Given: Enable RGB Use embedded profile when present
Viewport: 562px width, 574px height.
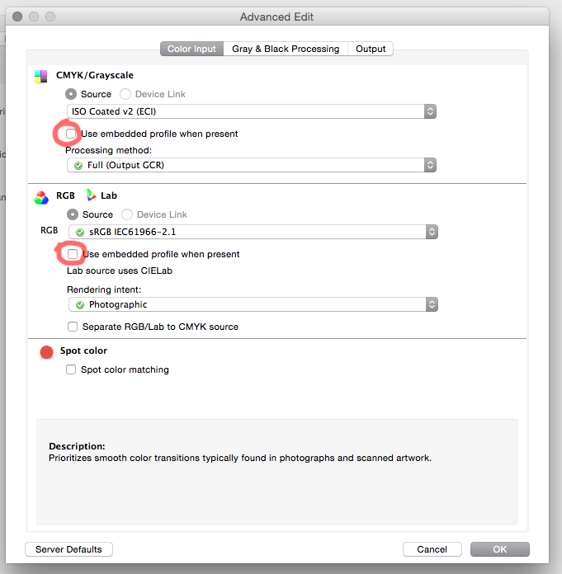Looking at the screenshot, I should 73,254.
